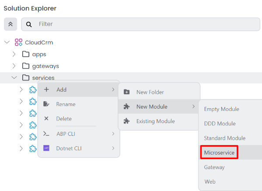Click the services folder icon
This screenshot has width=262, height=191.
pos(26,78)
